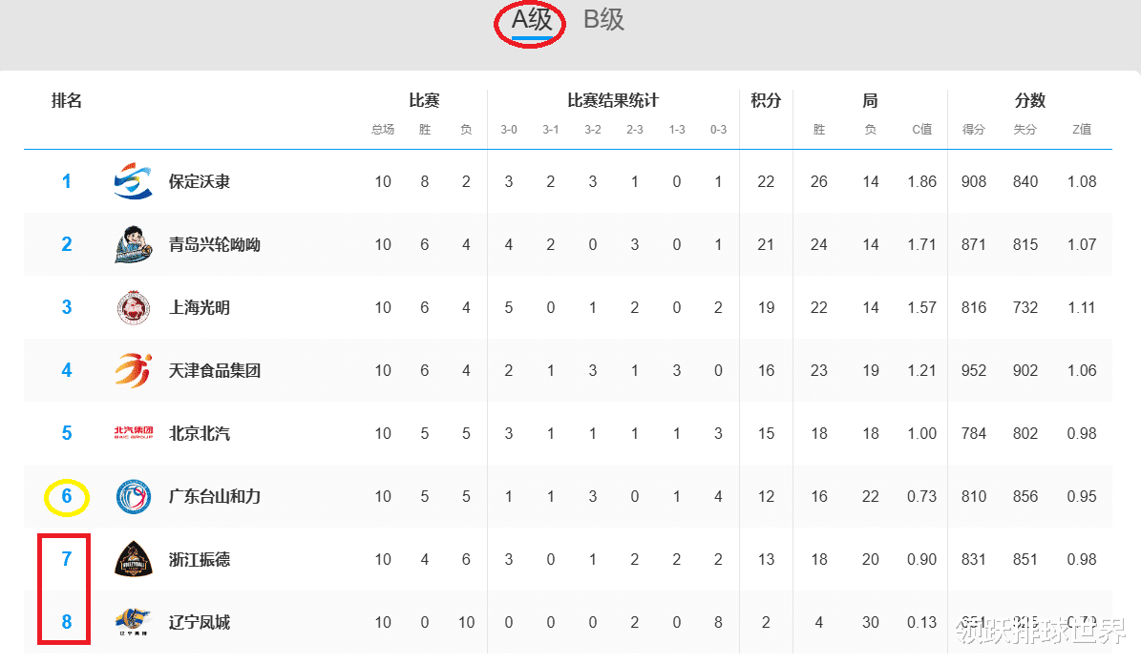Switch to the A级 tab
Screen dimensions: 1141x664
click(x=532, y=20)
